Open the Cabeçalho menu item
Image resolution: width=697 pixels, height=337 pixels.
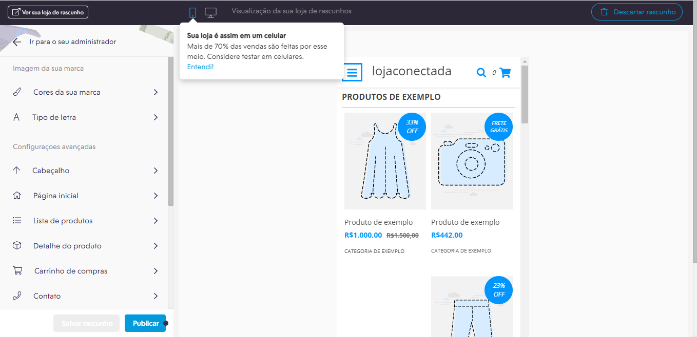84,171
